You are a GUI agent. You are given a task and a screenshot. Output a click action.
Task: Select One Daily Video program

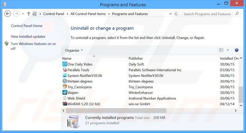click(x=80, y=64)
